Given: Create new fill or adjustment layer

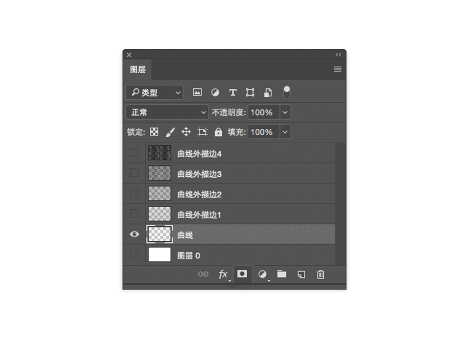Looking at the screenshot, I should [x=263, y=274].
